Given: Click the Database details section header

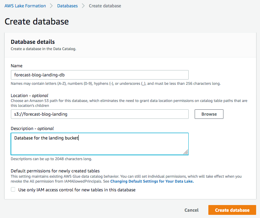Looking at the screenshot, I should (x=33, y=42).
